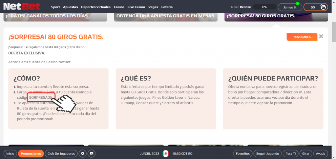The height and width of the screenshot is (159, 336).
Task: Click the NetBet logo
Action: [22, 7]
